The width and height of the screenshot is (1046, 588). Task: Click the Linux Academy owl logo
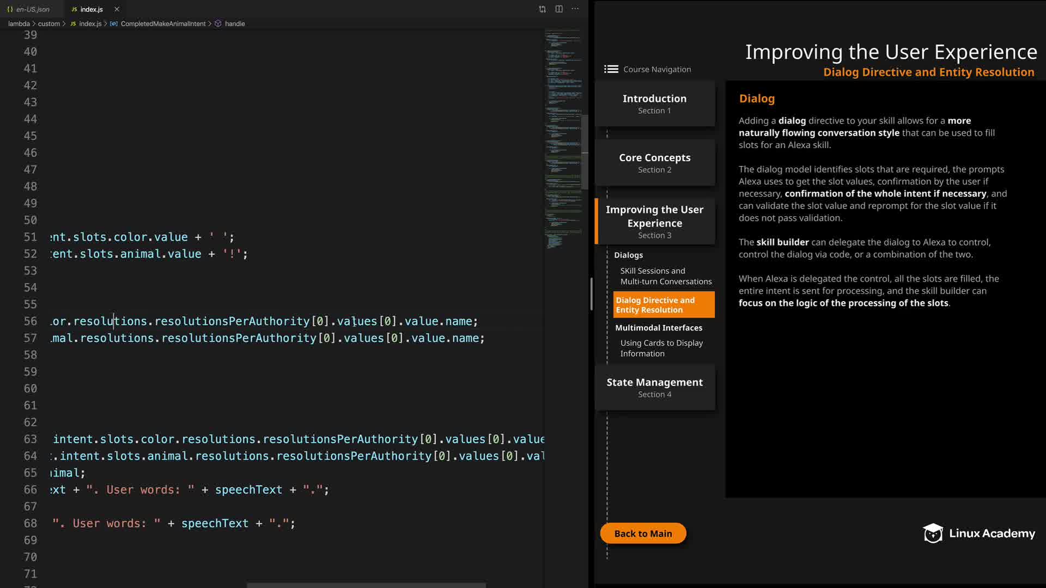[x=933, y=534]
